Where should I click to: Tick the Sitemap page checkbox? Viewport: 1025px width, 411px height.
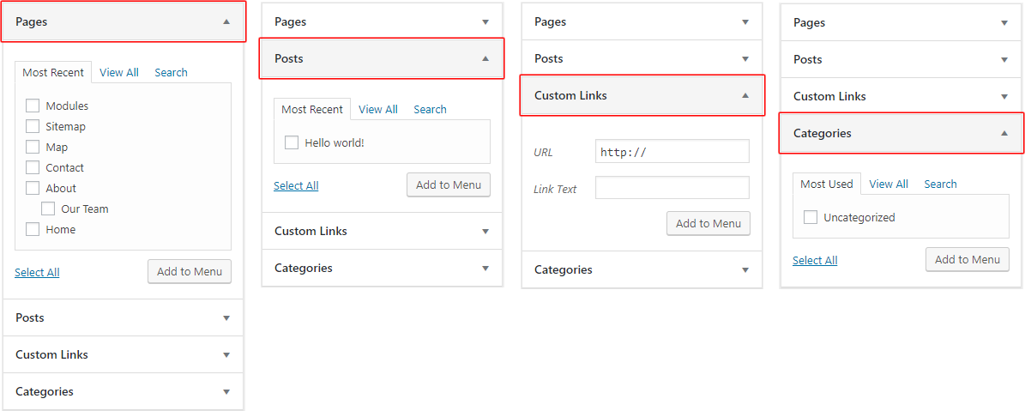(x=33, y=127)
